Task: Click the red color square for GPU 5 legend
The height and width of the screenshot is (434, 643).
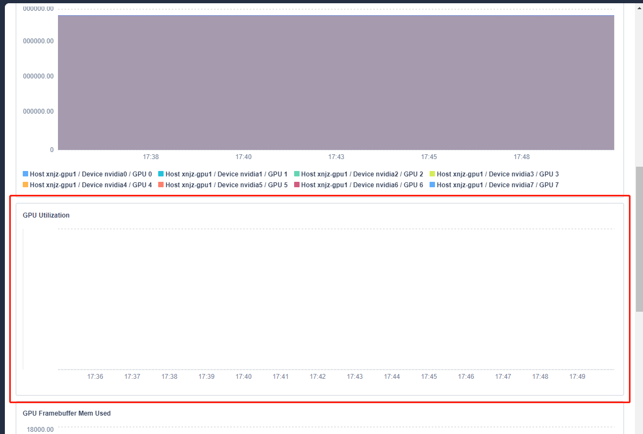Action: [161, 185]
